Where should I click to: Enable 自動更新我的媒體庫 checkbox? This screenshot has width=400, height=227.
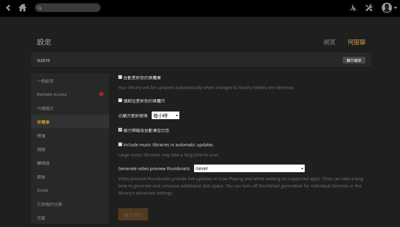pyautogui.click(x=120, y=77)
